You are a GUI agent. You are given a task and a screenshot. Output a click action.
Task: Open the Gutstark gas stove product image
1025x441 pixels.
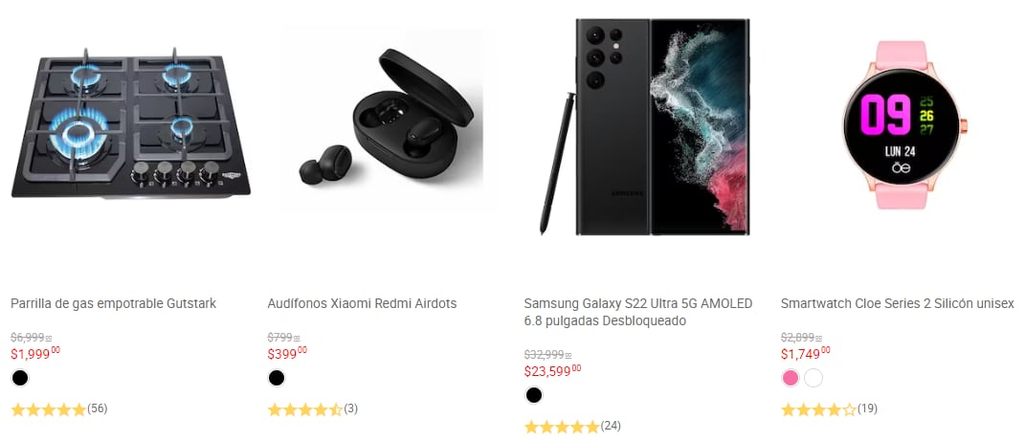[x=130, y=124]
